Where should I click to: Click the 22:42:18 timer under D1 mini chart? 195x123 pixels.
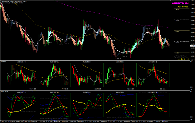point(98,89)
